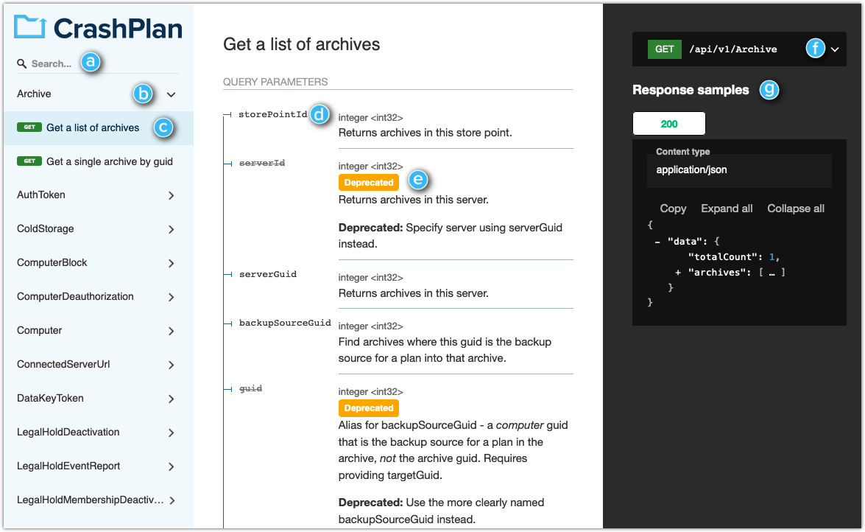Screen dimensions: 865x532
Task: Open Get a list of archives
Action: (98, 128)
